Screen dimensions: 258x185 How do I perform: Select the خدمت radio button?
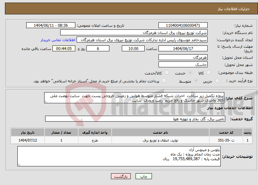pyautogui.click(x=190, y=73)
